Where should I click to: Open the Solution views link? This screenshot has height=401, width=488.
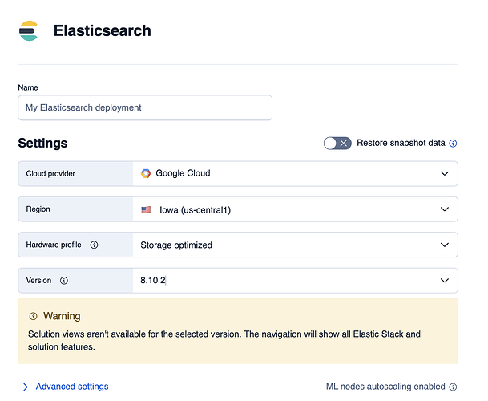coord(56,334)
